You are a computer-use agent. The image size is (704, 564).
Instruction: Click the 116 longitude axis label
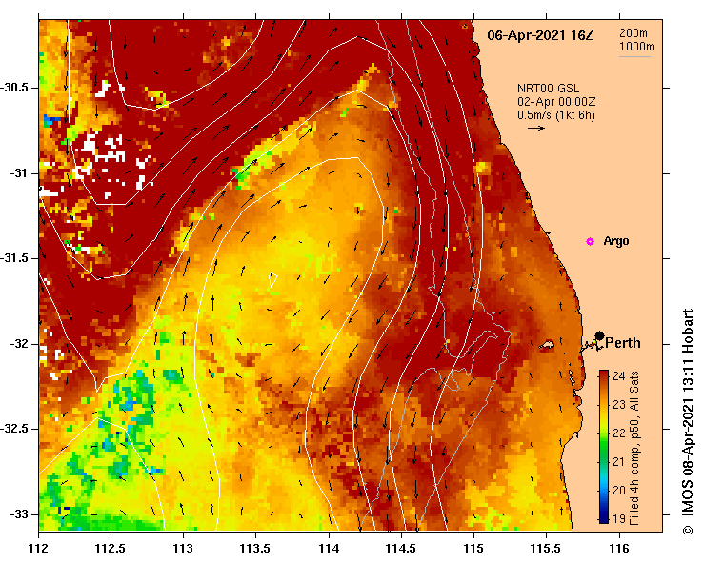pyautogui.click(x=619, y=549)
